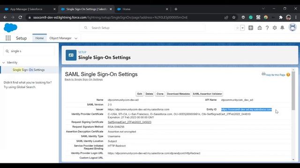
Task: Open the browser extensions puzzle icon
Action: coord(281,17)
